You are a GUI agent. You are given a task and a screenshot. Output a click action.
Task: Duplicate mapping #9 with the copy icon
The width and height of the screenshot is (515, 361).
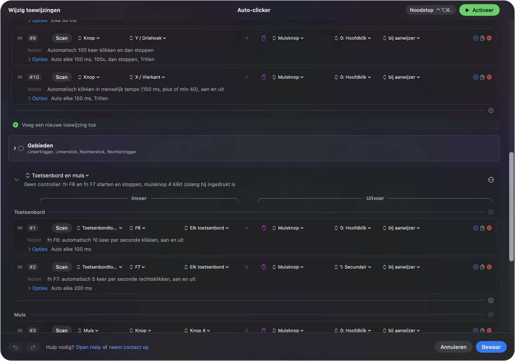pos(482,38)
